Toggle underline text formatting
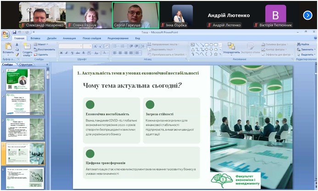This screenshot has height=191, width=318. (x=72, y=53)
